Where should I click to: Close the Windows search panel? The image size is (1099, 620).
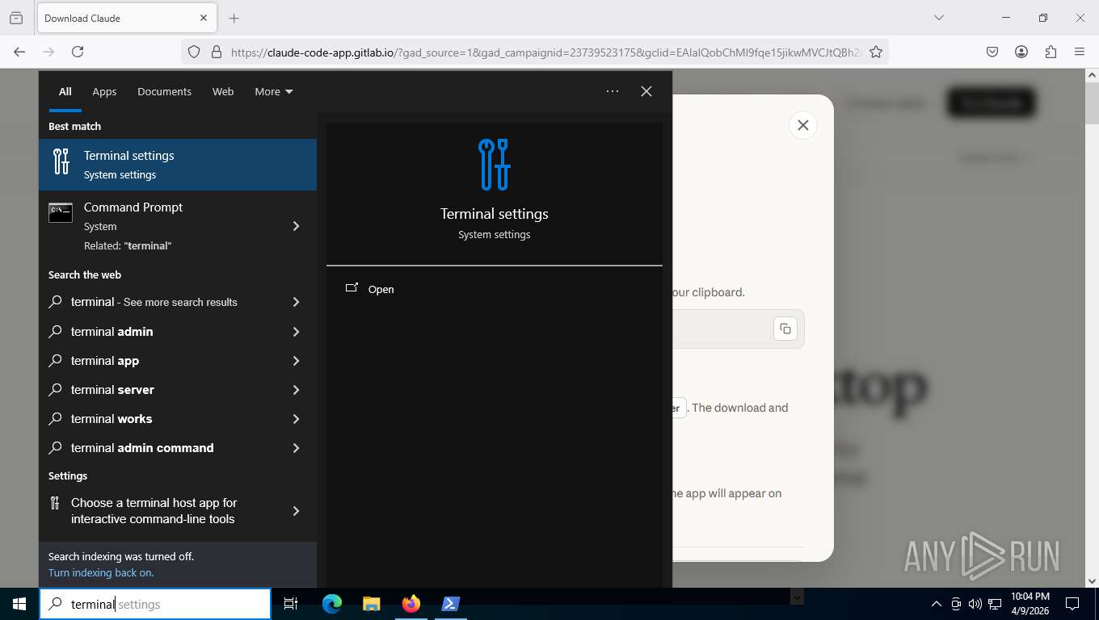click(x=646, y=91)
